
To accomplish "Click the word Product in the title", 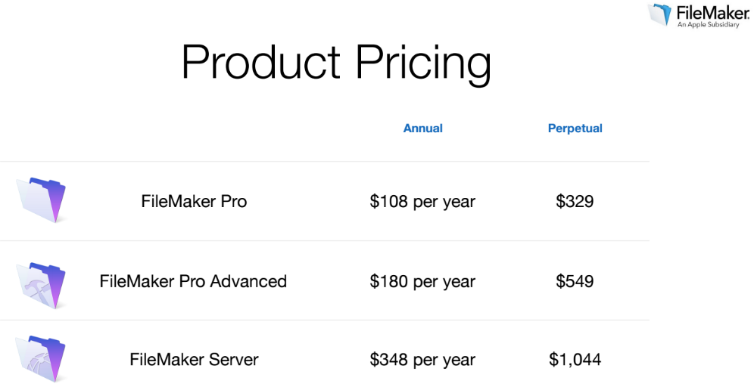I will pyautogui.click(x=261, y=63).
